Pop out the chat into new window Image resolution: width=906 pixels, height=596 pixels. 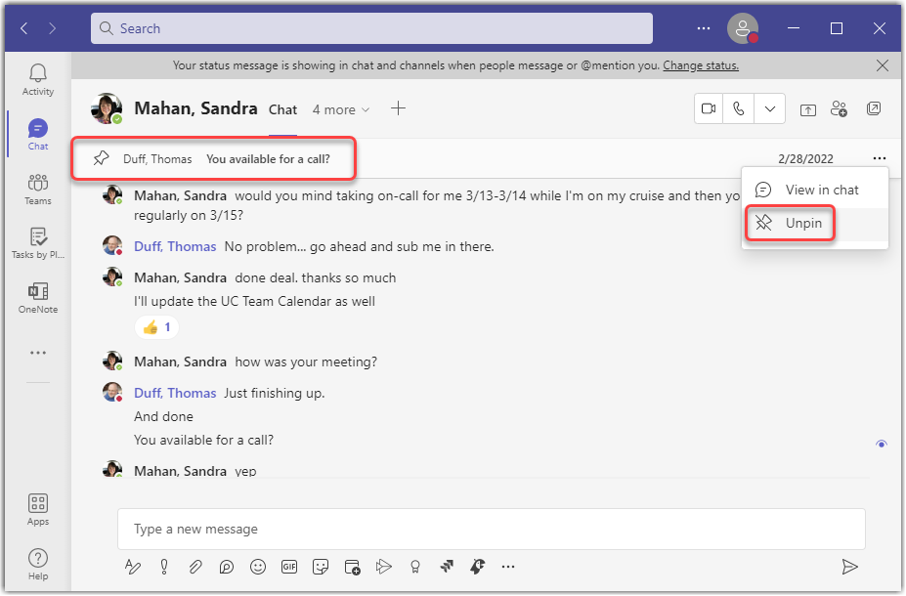point(873,108)
